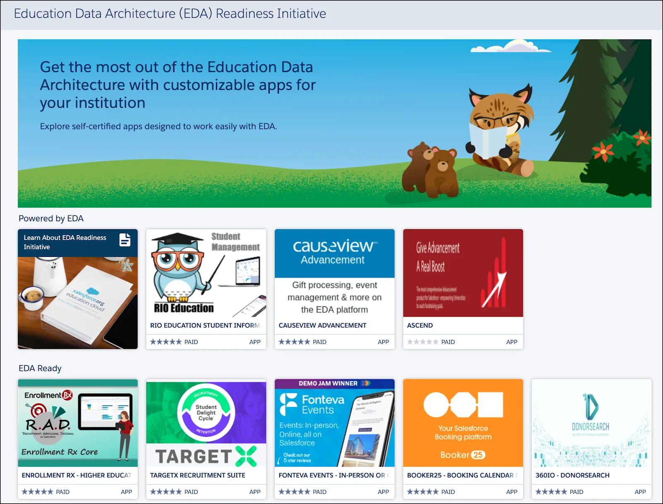Open the Causeview Advancement card image
Image resolution: width=663 pixels, height=504 pixels.
334,273
